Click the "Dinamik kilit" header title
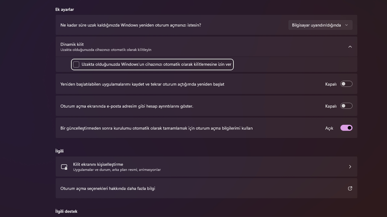Viewport: 387px width, 217px height. pyautogui.click(x=72, y=44)
